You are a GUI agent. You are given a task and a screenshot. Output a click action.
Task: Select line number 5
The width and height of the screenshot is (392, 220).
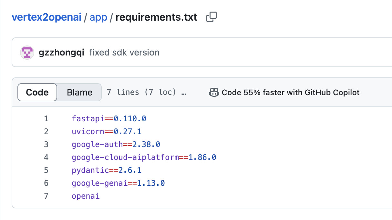pyautogui.click(x=46, y=170)
